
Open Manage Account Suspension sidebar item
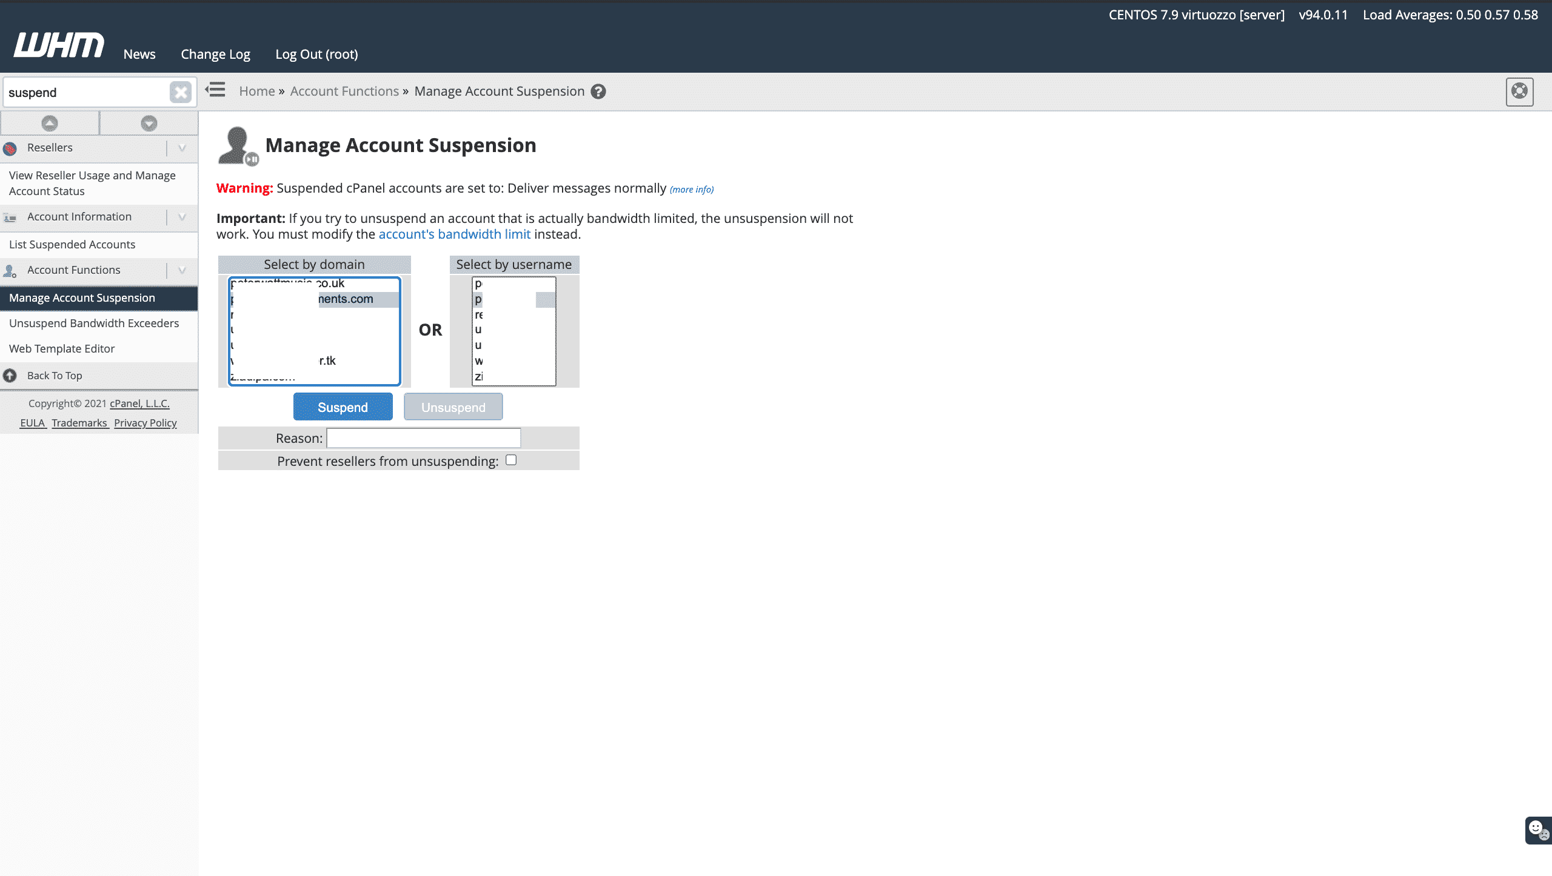tap(99, 298)
